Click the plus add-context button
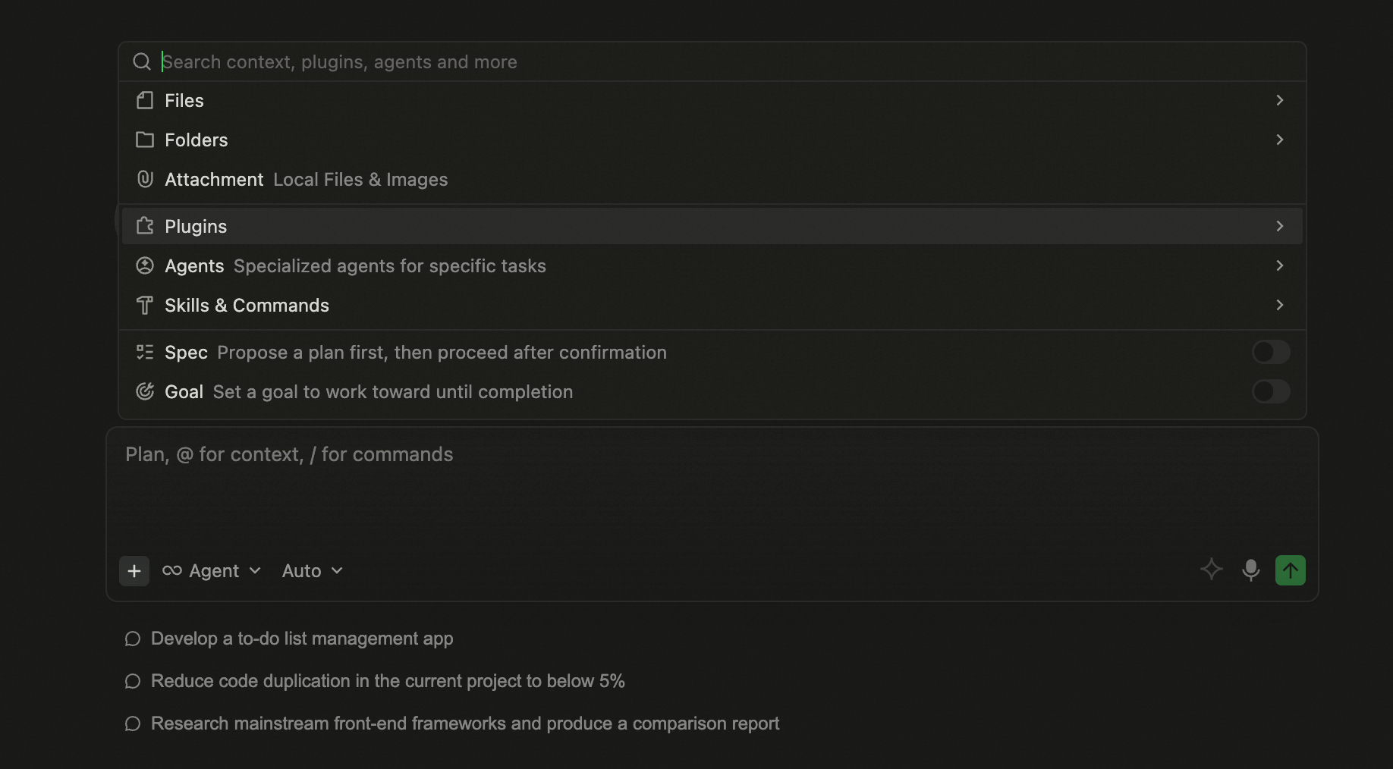1393x769 pixels. click(x=134, y=571)
